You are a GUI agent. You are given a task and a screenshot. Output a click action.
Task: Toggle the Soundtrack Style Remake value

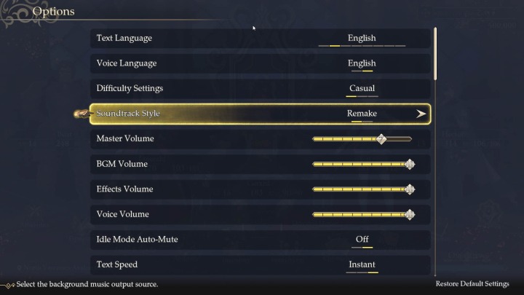click(x=362, y=114)
